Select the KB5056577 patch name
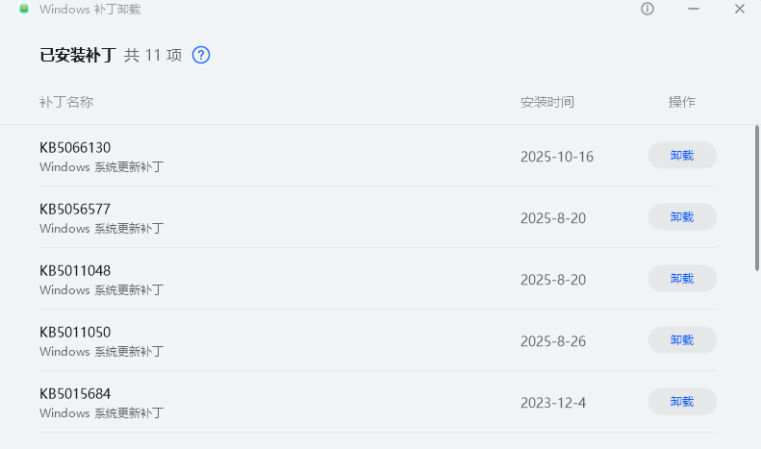The height and width of the screenshot is (449, 761). pyautogui.click(x=75, y=210)
